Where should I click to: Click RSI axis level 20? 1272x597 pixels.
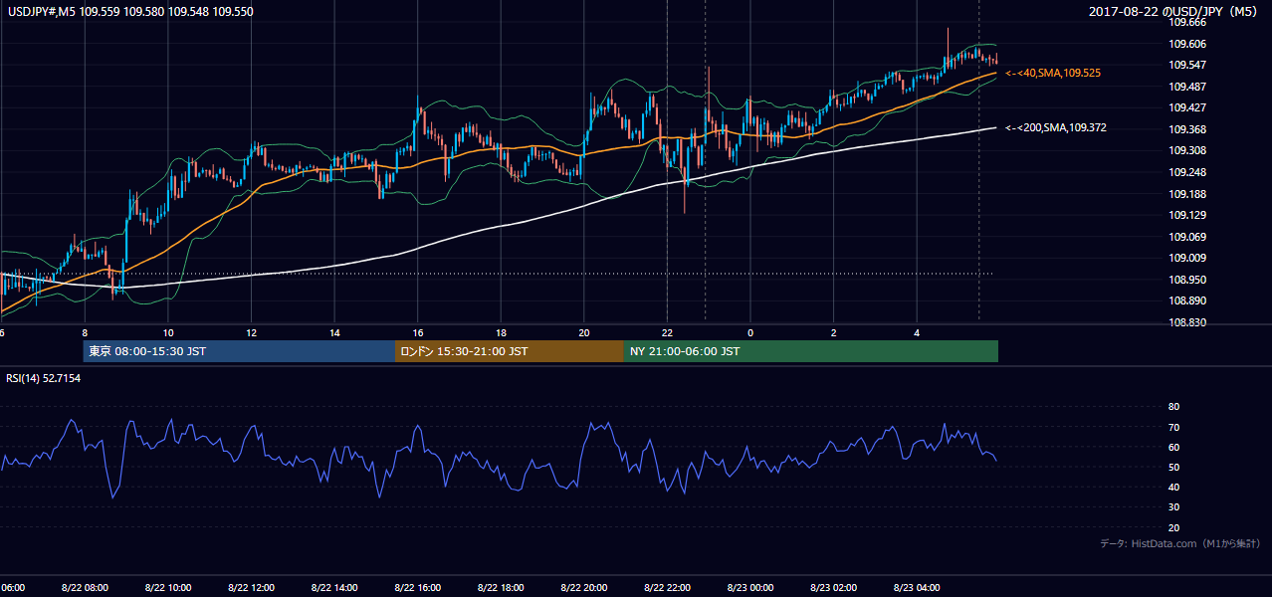click(x=1173, y=528)
